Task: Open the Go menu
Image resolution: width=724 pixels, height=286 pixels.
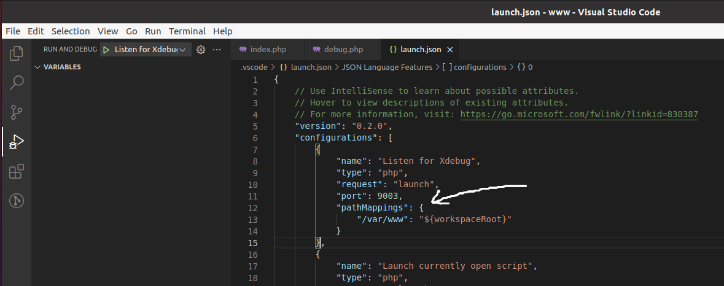Action: (x=131, y=31)
